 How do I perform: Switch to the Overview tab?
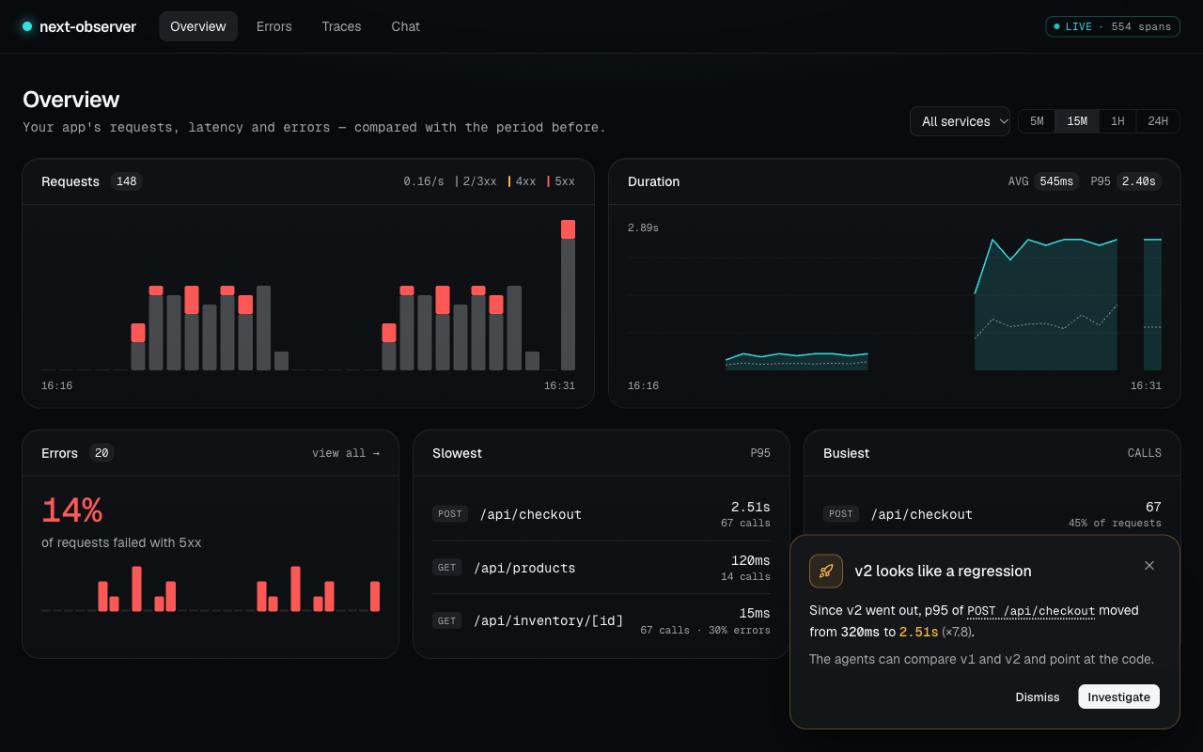tap(198, 26)
